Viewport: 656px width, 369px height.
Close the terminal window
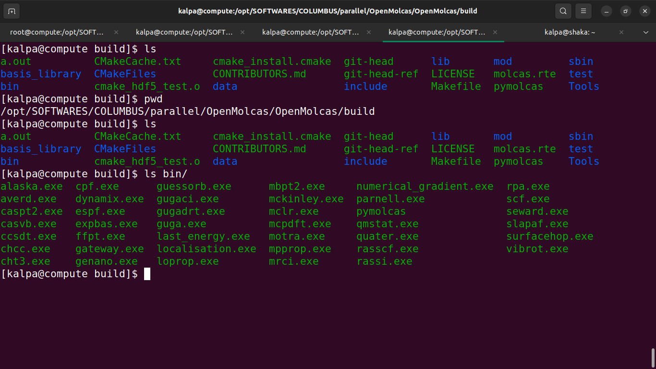(644, 11)
